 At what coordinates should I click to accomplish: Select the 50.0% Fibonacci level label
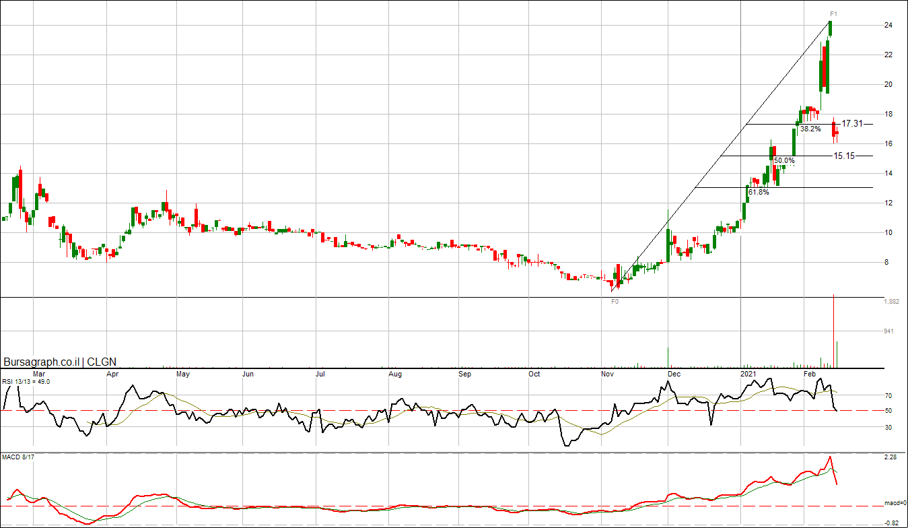(783, 161)
